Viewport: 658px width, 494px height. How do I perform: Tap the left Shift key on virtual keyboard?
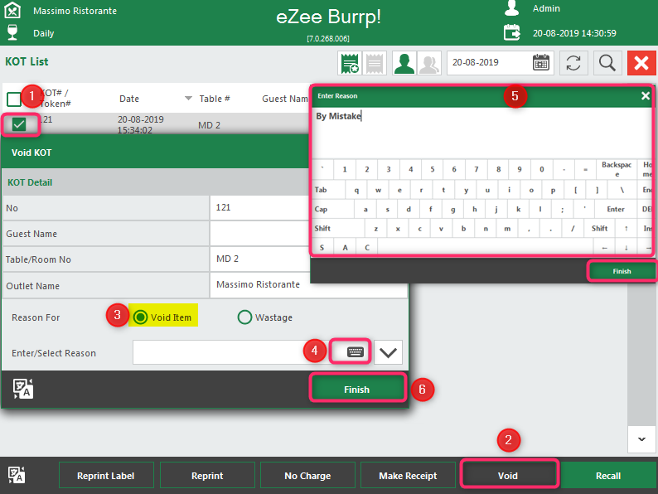coord(338,228)
